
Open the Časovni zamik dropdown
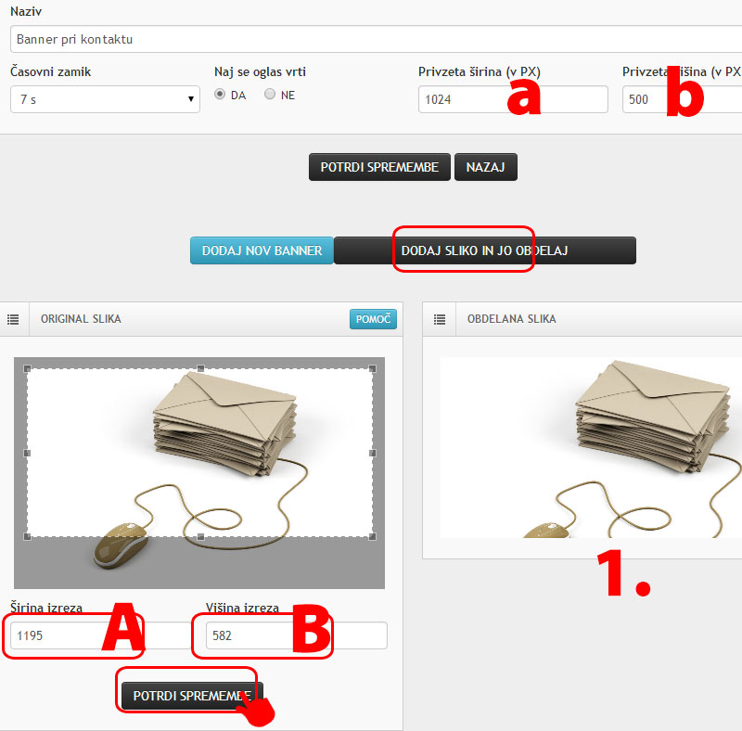(x=105, y=99)
